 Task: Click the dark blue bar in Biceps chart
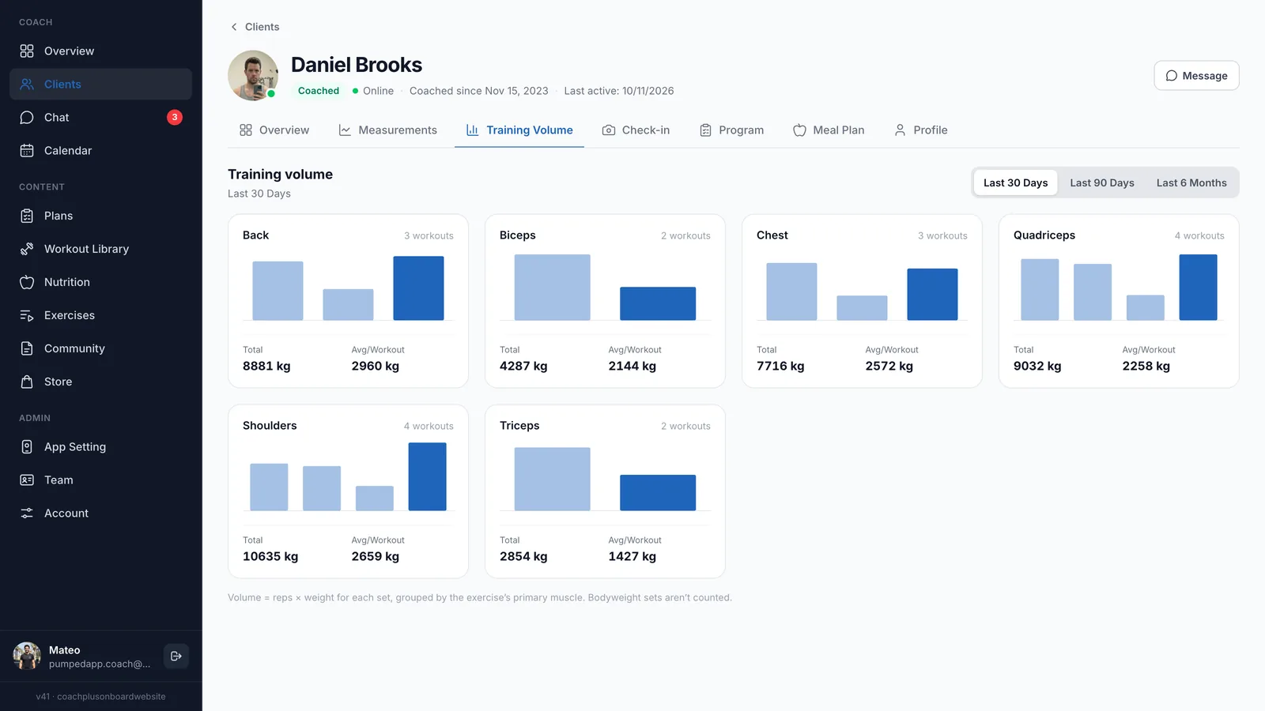(658, 303)
